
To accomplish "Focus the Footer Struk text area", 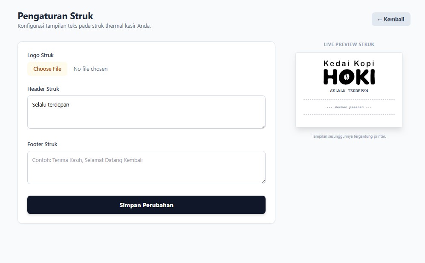I will point(146,168).
